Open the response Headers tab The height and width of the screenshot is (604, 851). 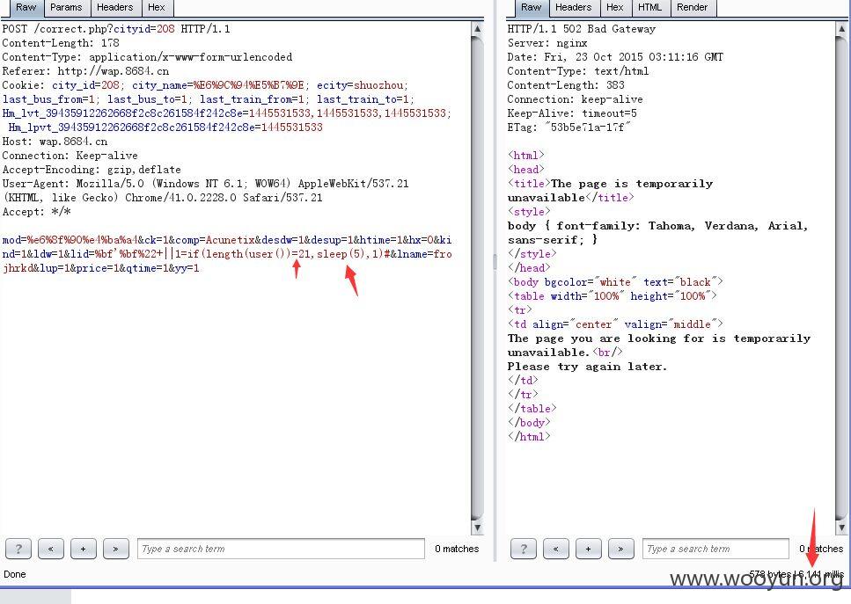tap(573, 8)
